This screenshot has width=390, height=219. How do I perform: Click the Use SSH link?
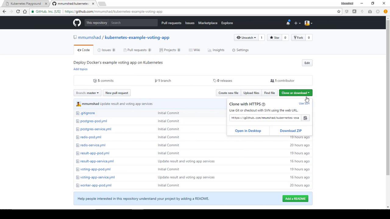[x=304, y=103]
